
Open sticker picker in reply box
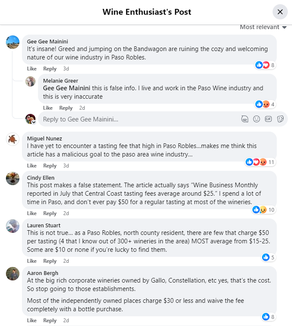coord(280,119)
